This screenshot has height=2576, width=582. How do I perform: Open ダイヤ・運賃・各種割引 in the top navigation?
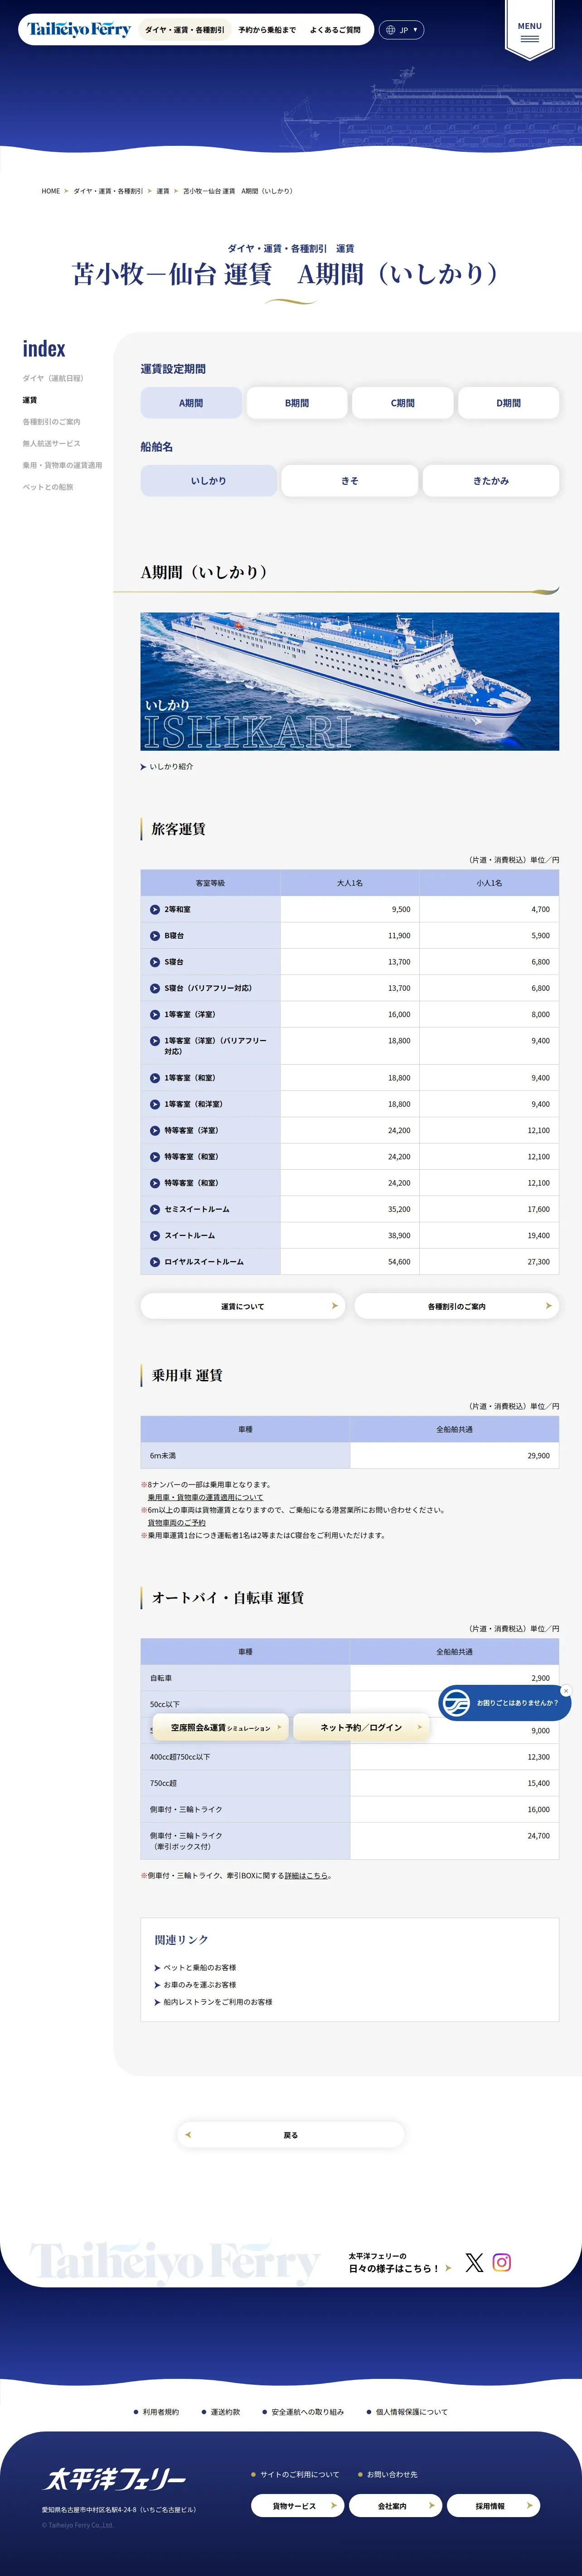pyautogui.click(x=185, y=30)
